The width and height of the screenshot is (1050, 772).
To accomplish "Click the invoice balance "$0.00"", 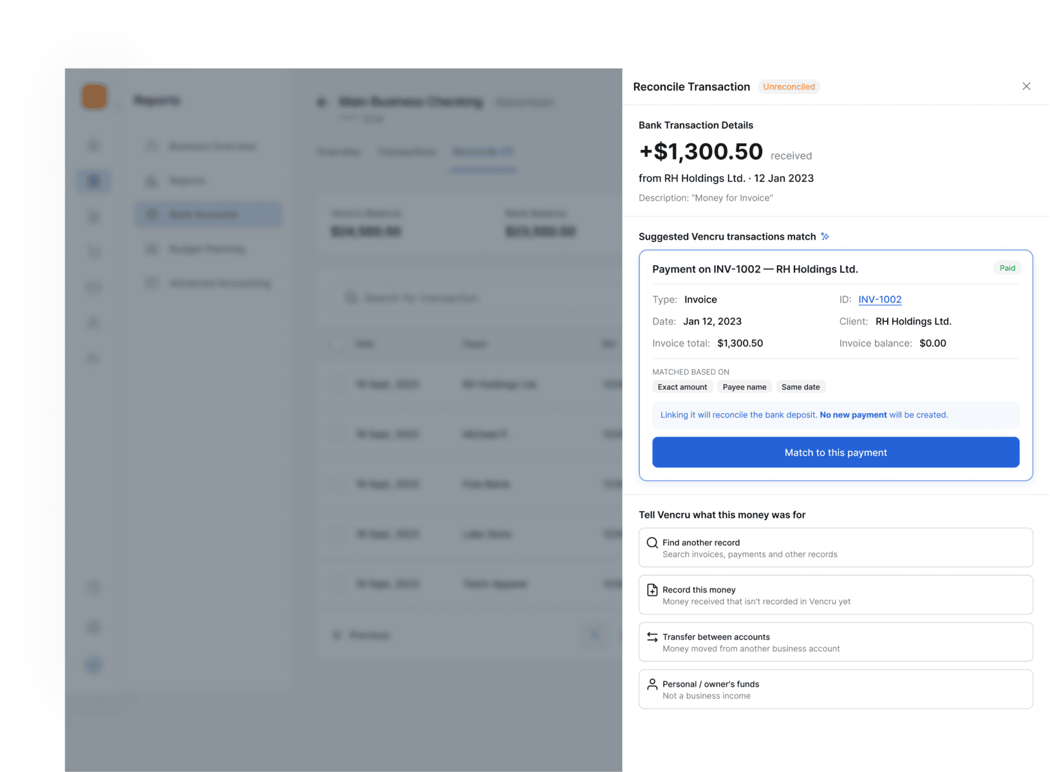I will click(x=933, y=343).
